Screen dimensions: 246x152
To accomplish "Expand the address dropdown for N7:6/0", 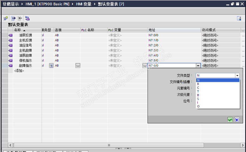I will (198, 66).
